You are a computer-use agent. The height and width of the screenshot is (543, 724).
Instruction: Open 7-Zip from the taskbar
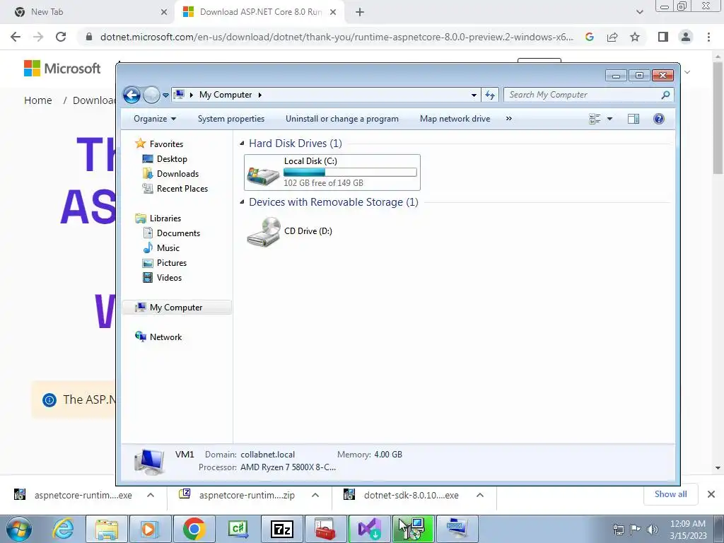pyautogui.click(x=282, y=529)
